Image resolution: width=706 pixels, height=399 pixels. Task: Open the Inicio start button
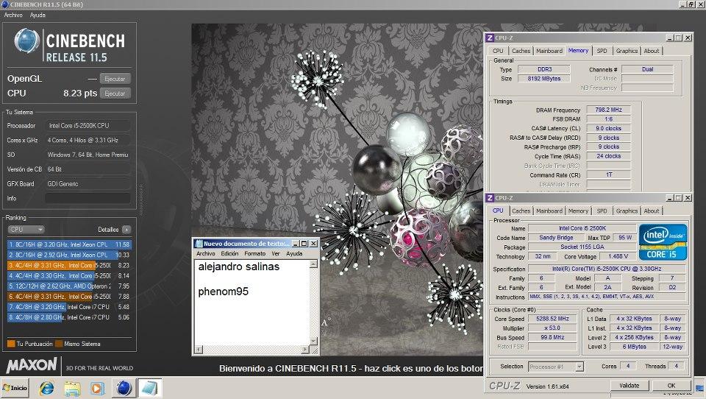tap(15, 388)
